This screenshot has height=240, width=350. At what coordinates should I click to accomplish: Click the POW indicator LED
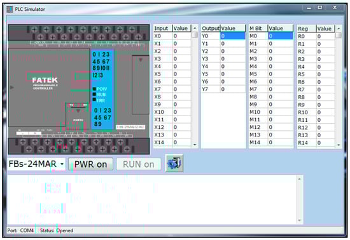94,89
